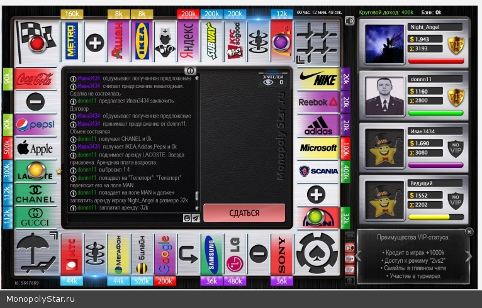Click the teleport cell on the bottom row
The image size is (482, 308).
click(x=95, y=255)
